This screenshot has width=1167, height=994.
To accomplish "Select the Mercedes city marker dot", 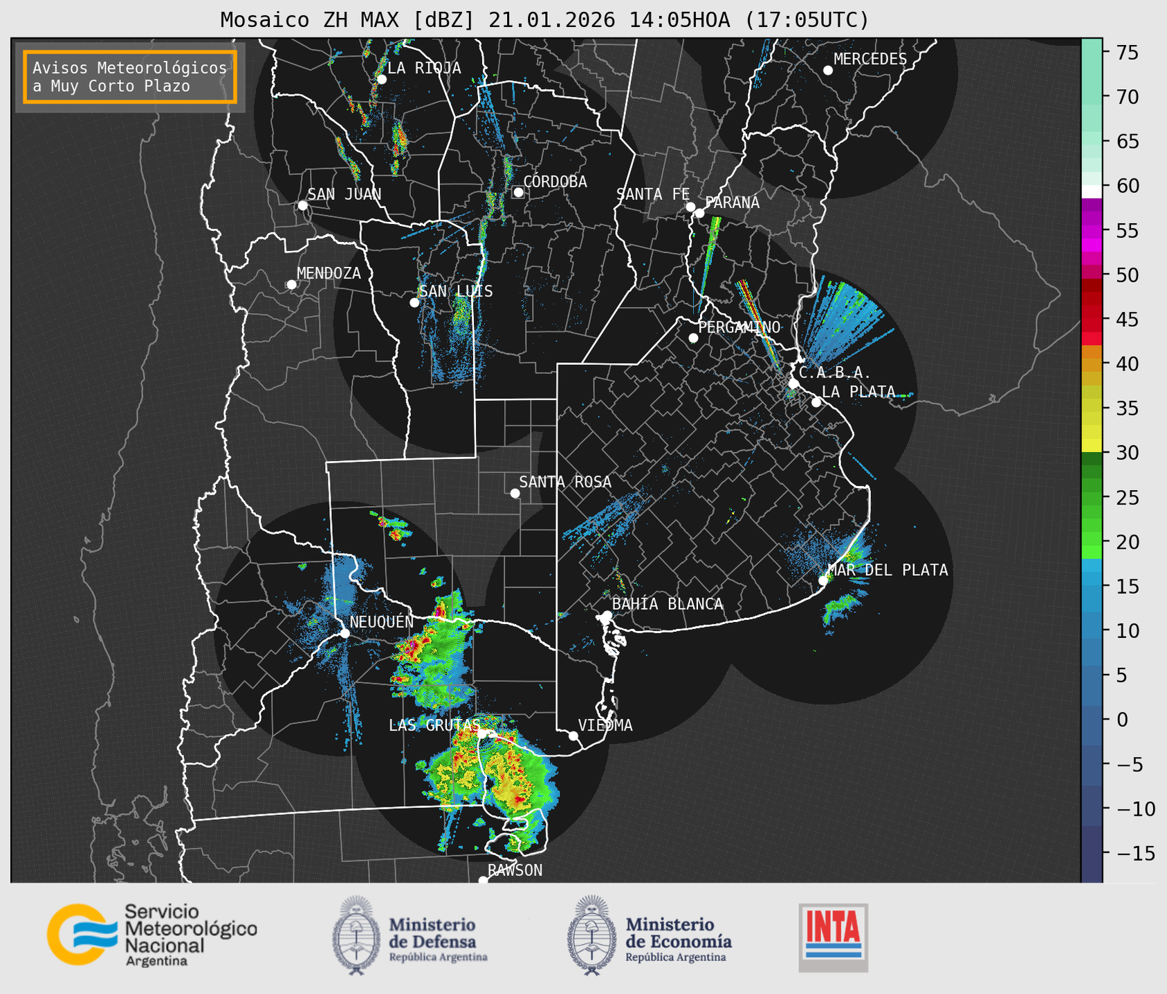I will pos(827,71).
